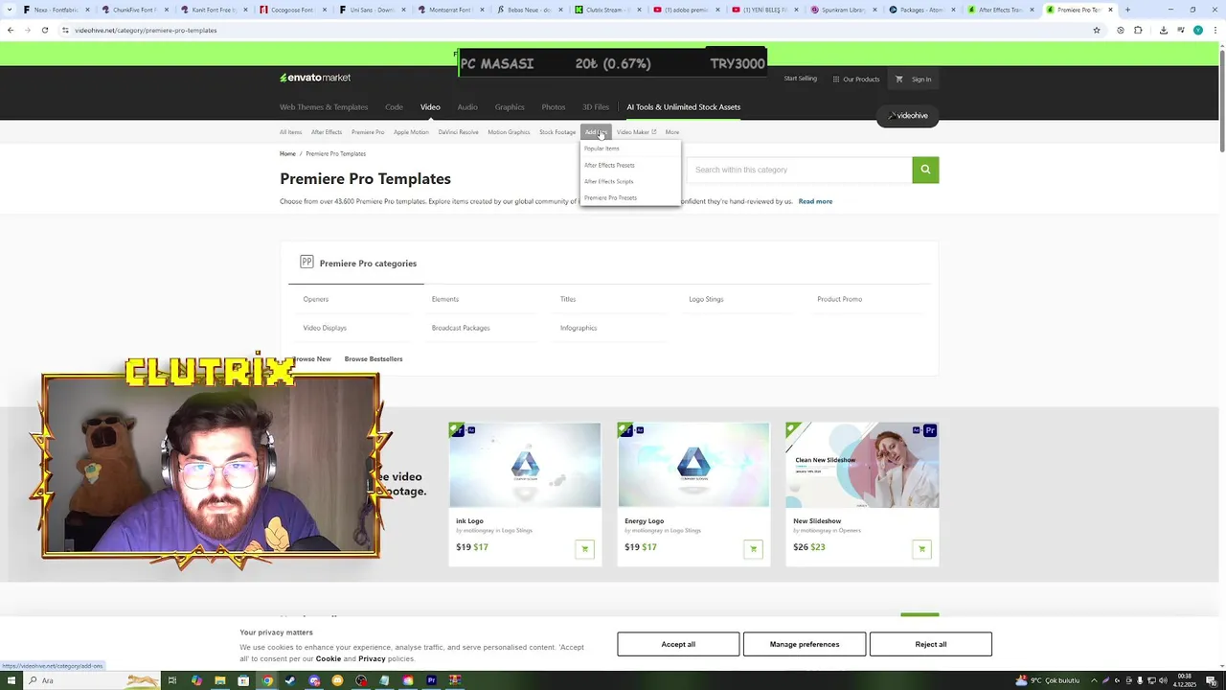
Task: Open the Graphics menu
Action: (510, 106)
